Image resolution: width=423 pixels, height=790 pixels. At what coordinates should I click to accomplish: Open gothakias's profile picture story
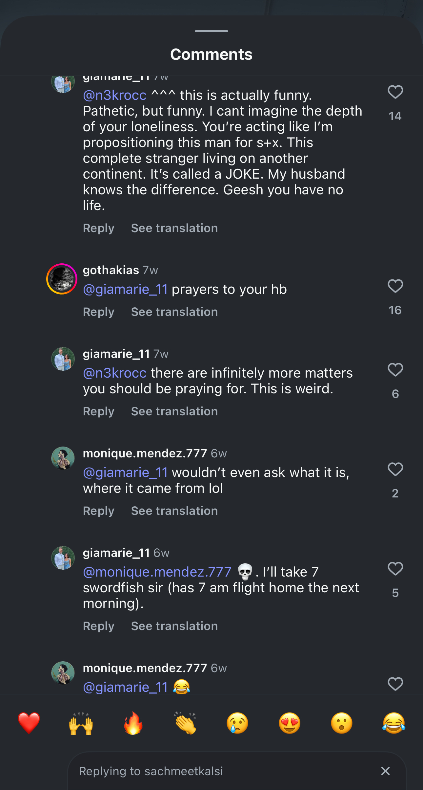click(x=62, y=279)
